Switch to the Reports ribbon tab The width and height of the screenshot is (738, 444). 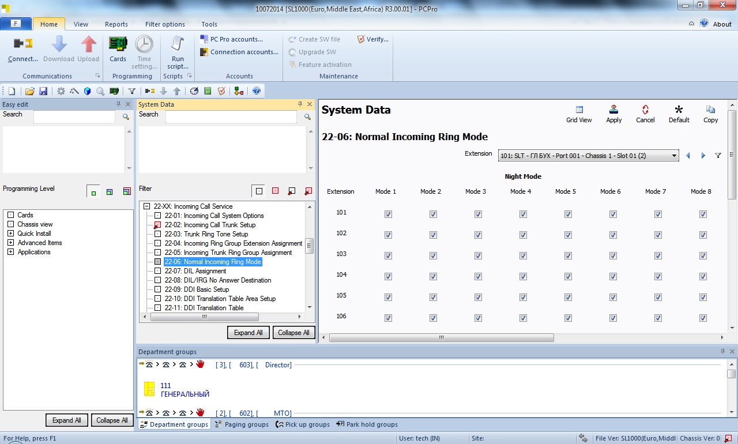coord(116,24)
